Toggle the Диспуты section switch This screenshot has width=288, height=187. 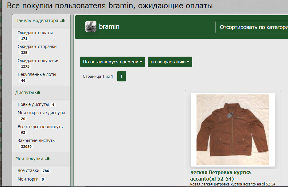pos(38,92)
